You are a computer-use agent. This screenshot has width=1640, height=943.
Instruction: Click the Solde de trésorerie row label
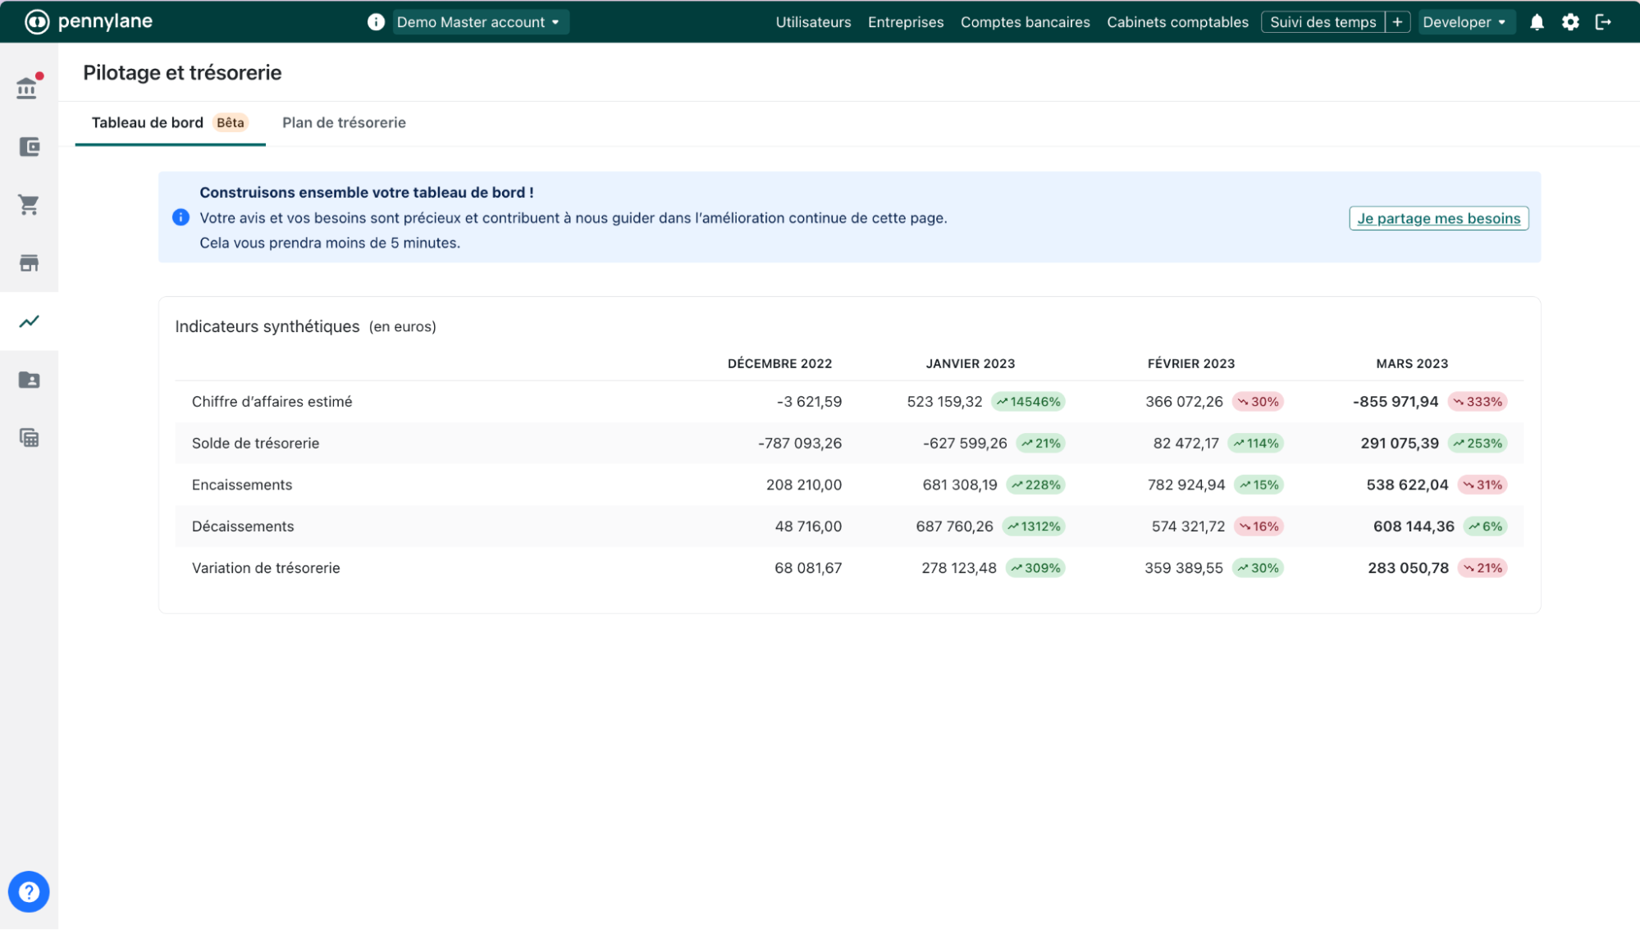(255, 444)
